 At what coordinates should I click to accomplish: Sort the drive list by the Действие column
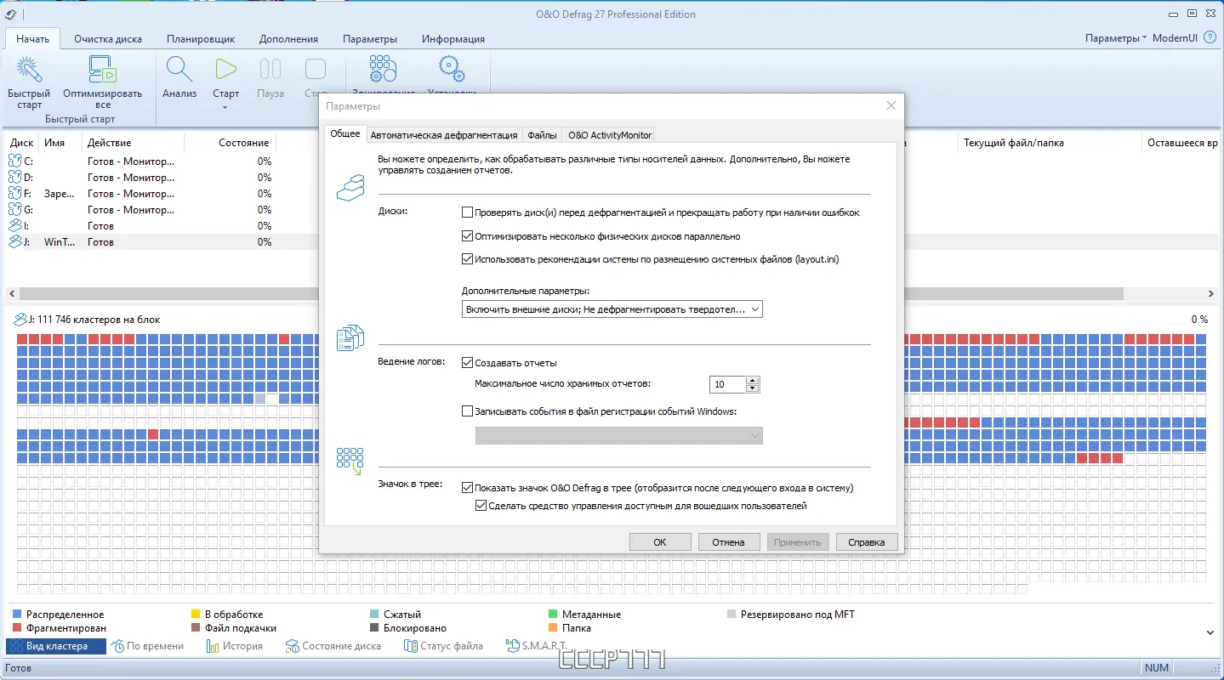(133, 143)
